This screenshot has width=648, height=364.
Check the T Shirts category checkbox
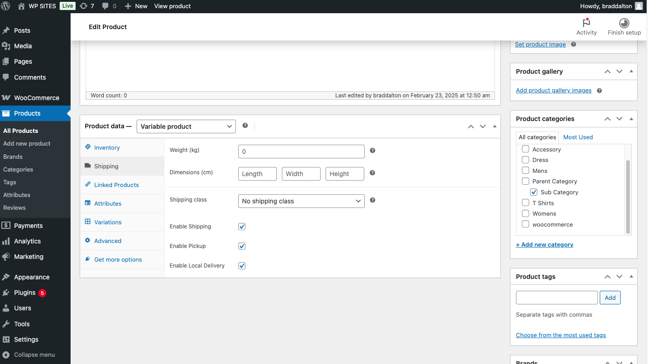[526, 203]
